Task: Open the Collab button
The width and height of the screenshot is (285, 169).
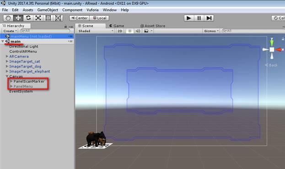Action: [x=278, y=18]
